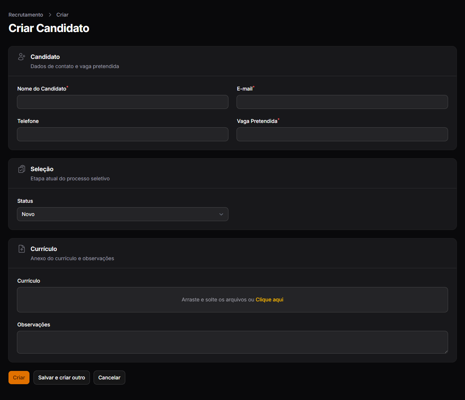Click 'Anexo do currículo e observações' text
Viewport: 465px width, 400px height.
coord(72,258)
